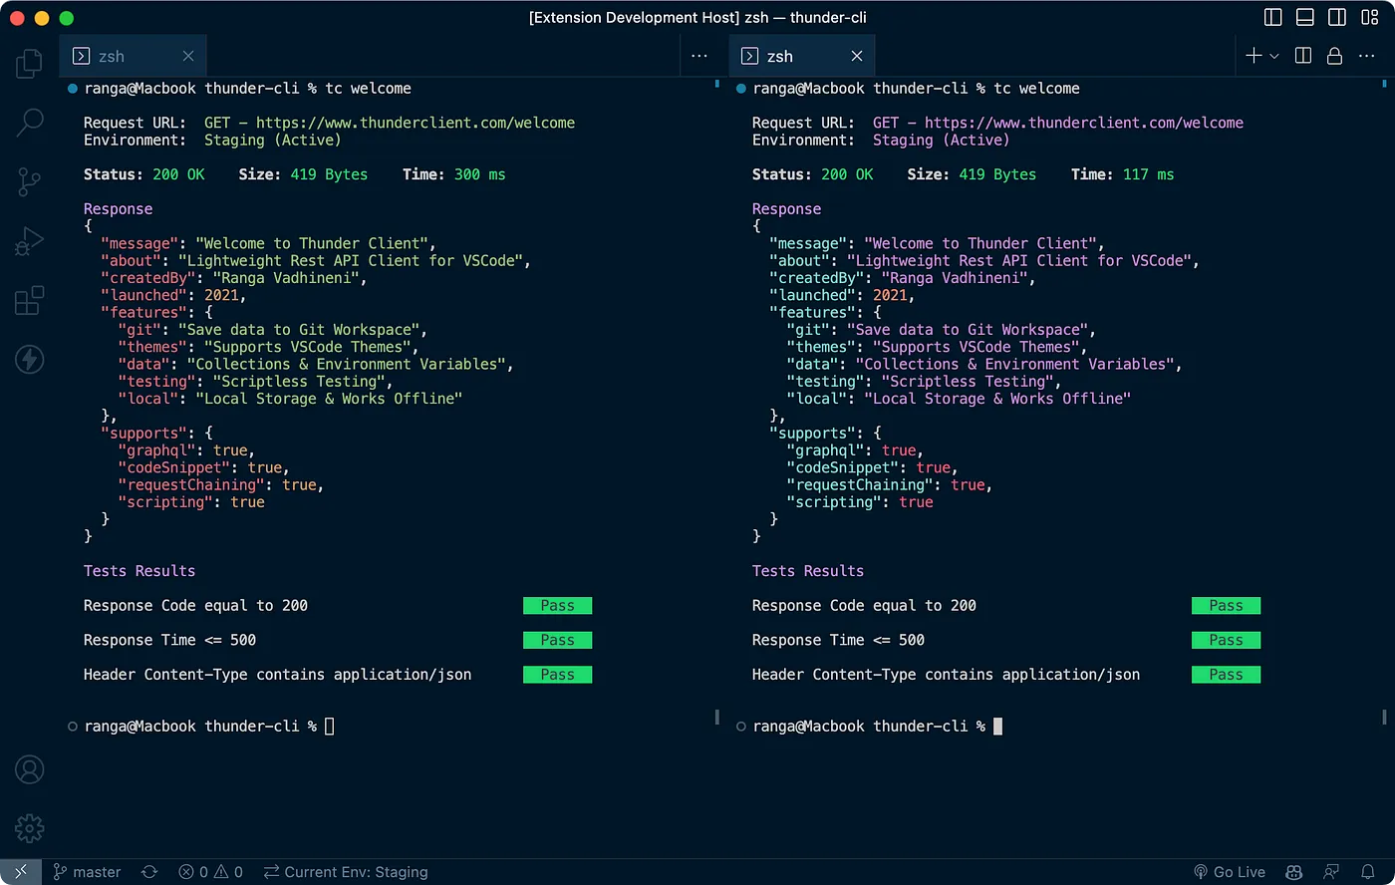Screen dimensions: 1395x885
Task: Click Current Env: Staging in status bar
Action: pyautogui.click(x=346, y=872)
